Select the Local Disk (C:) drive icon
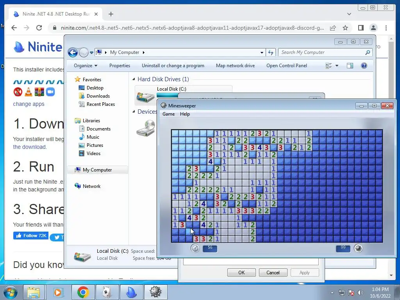400x300 pixels. (145, 97)
